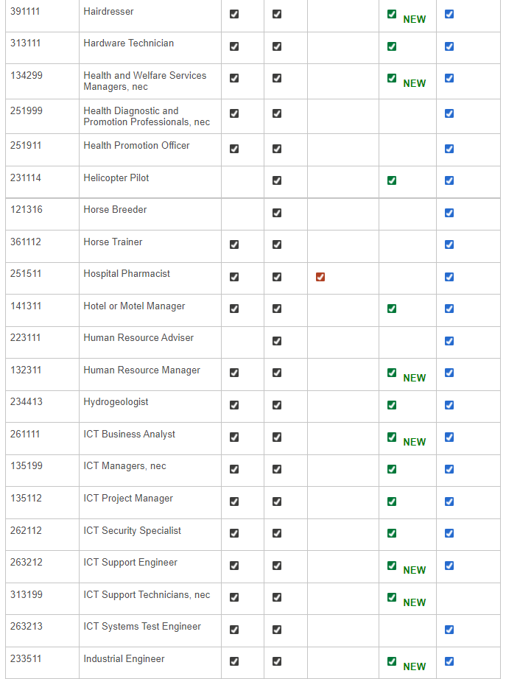Click the blue checkbox for Health Promotion Officer
Viewport: 506px width, 679px height.
point(449,149)
